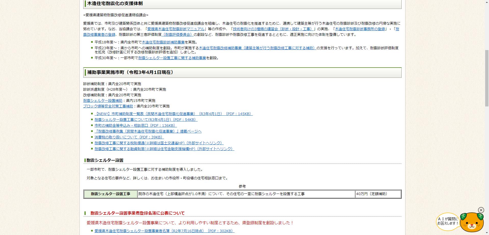Open 消費税の取り扱いについて PDF

(128, 137)
